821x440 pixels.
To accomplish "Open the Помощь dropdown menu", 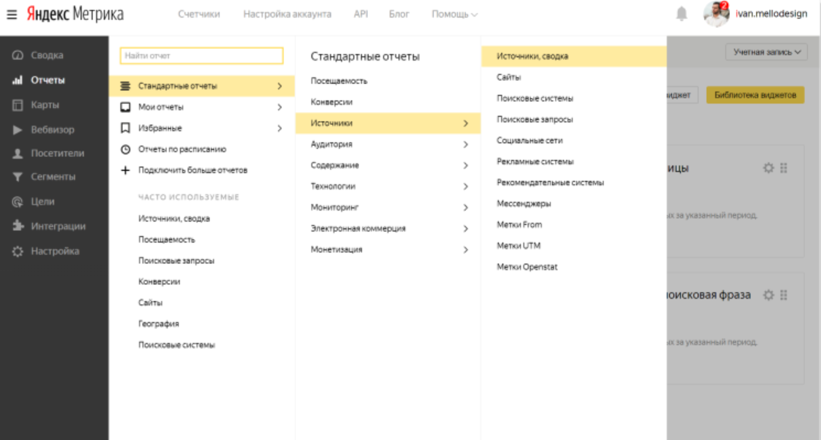I will [x=455, y=14].
